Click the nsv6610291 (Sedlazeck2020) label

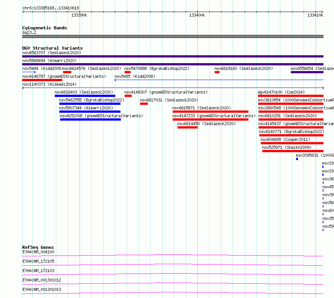tap(287, 116)
